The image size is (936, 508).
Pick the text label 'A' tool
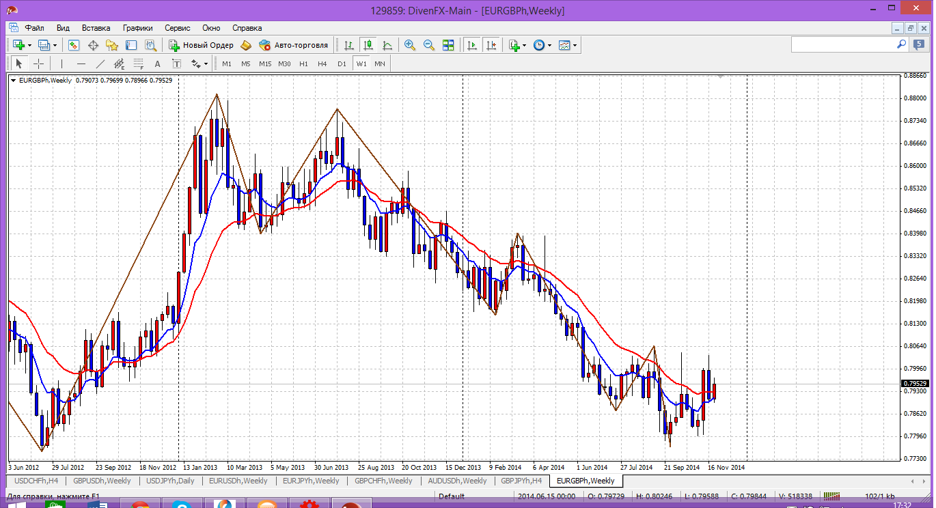pos(157,63)
